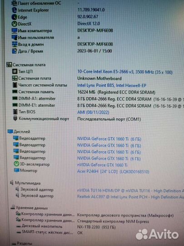
Task: Click the Edge browser icon
Action: [14, 17]
